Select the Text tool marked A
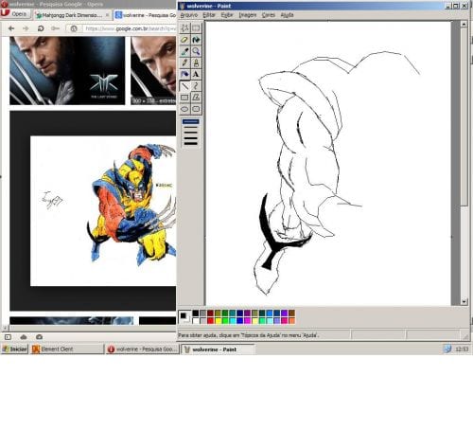The height and width of the screenshot is (430, 473). pos(196,74)
